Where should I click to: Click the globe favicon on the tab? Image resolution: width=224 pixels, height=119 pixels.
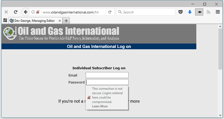(x=12, y=21)
